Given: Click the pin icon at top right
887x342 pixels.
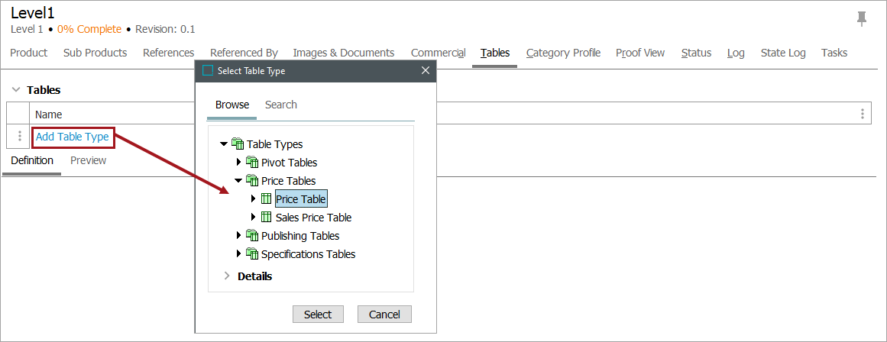Looking at the screenshot, I should click(862, 19).
